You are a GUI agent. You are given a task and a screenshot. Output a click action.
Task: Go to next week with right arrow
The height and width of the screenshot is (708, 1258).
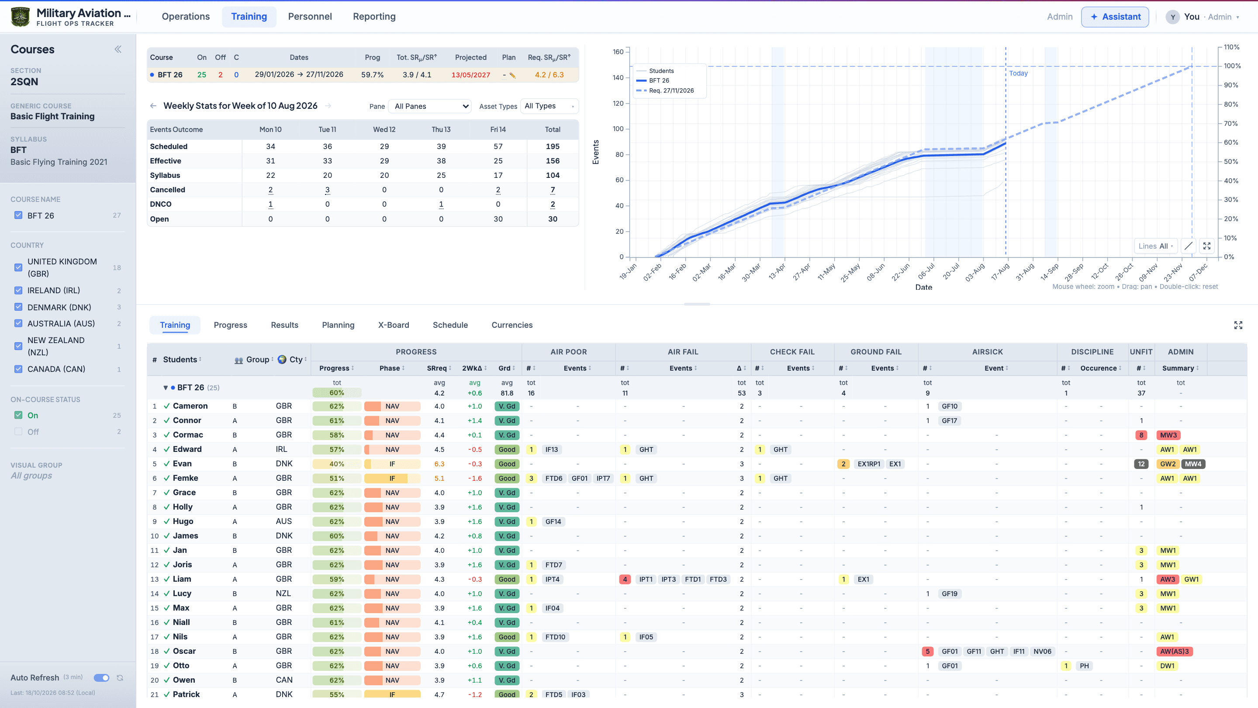328,105
